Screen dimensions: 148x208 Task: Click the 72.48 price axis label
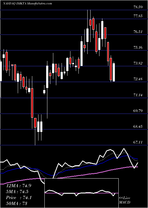click(x=138, y=79)
